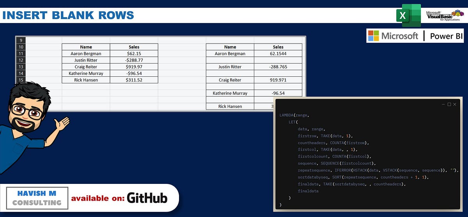
Task: Click the repeatsequence IFERROR HSTACK line
Action: 378,170
